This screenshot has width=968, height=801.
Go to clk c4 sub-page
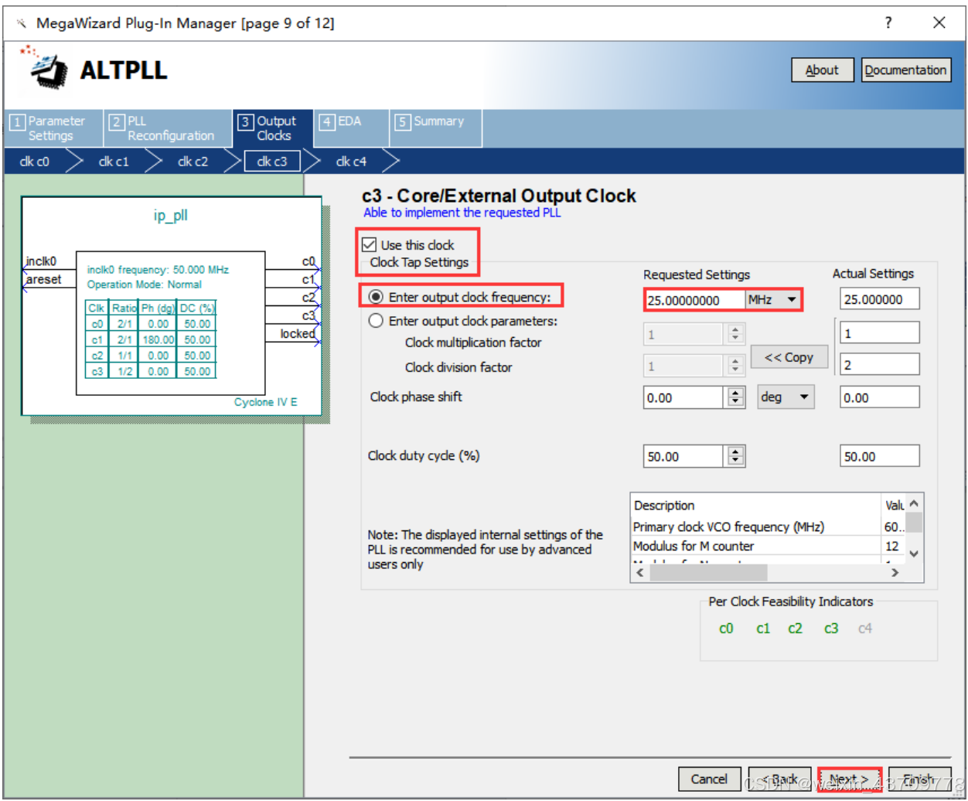(351, 162)
